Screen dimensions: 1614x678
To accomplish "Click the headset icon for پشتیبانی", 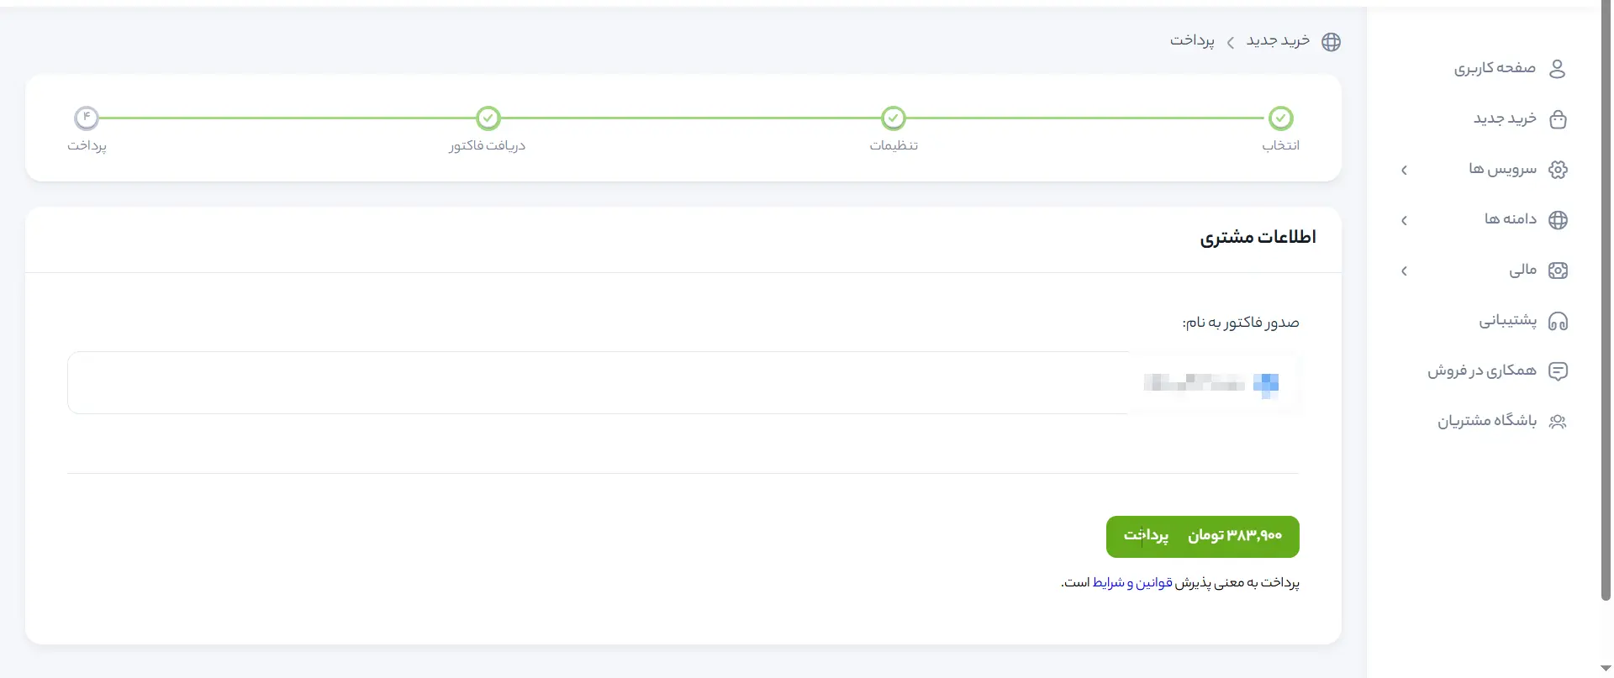I will (1558, 321).
